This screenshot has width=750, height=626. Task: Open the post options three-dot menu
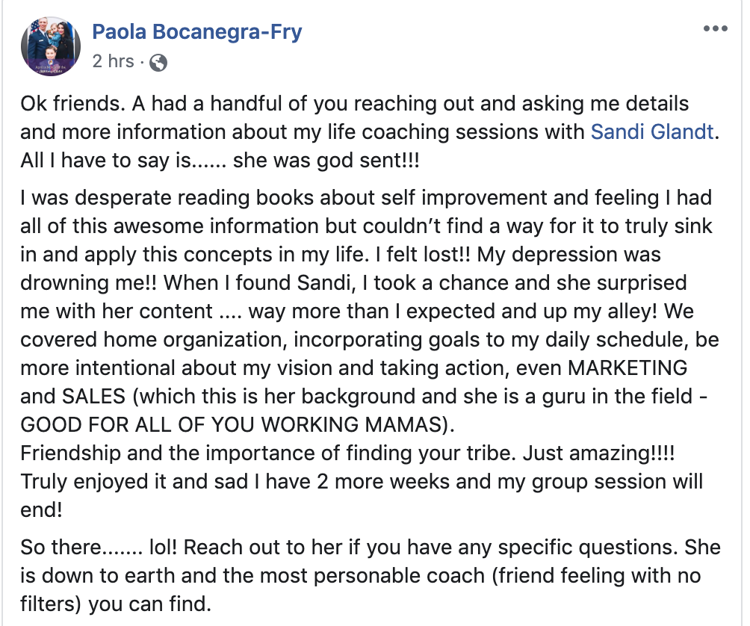coord(716,29)
